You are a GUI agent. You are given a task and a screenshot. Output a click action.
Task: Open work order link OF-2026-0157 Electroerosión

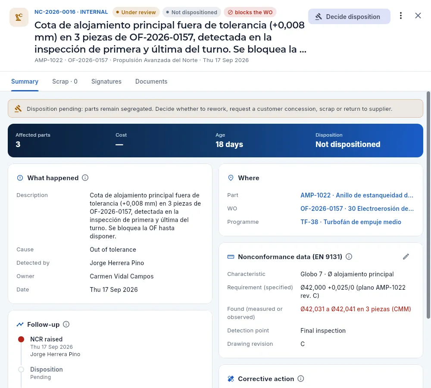point(357,209)
